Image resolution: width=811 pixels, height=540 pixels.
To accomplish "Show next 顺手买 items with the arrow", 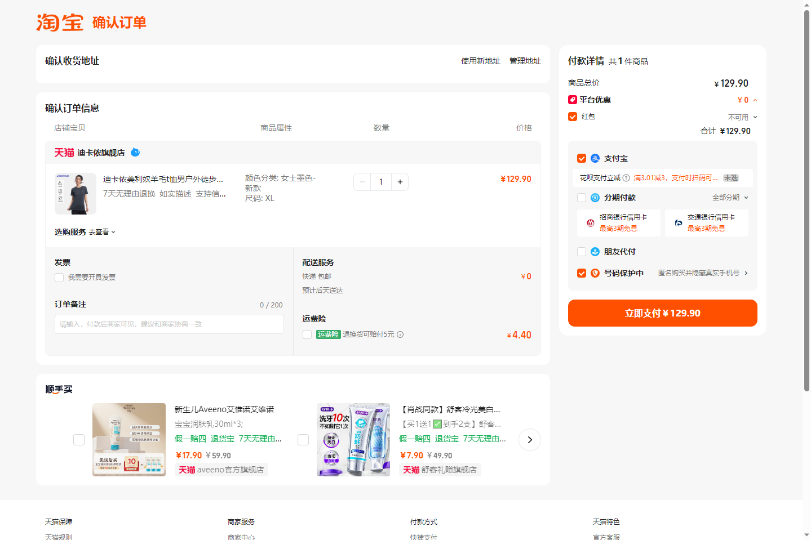I will (x=530, y=440).
